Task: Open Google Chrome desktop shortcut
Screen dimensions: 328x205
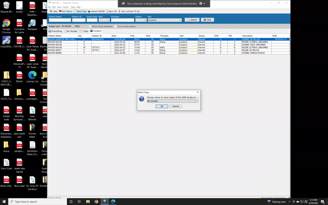Action: click(6, 24)
